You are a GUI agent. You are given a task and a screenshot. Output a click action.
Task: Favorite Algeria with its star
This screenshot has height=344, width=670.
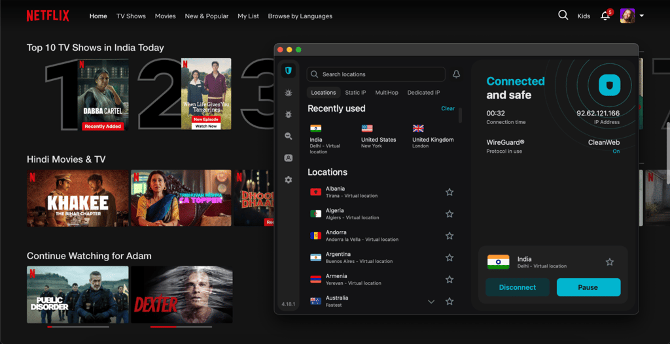(x=450, y=213)
